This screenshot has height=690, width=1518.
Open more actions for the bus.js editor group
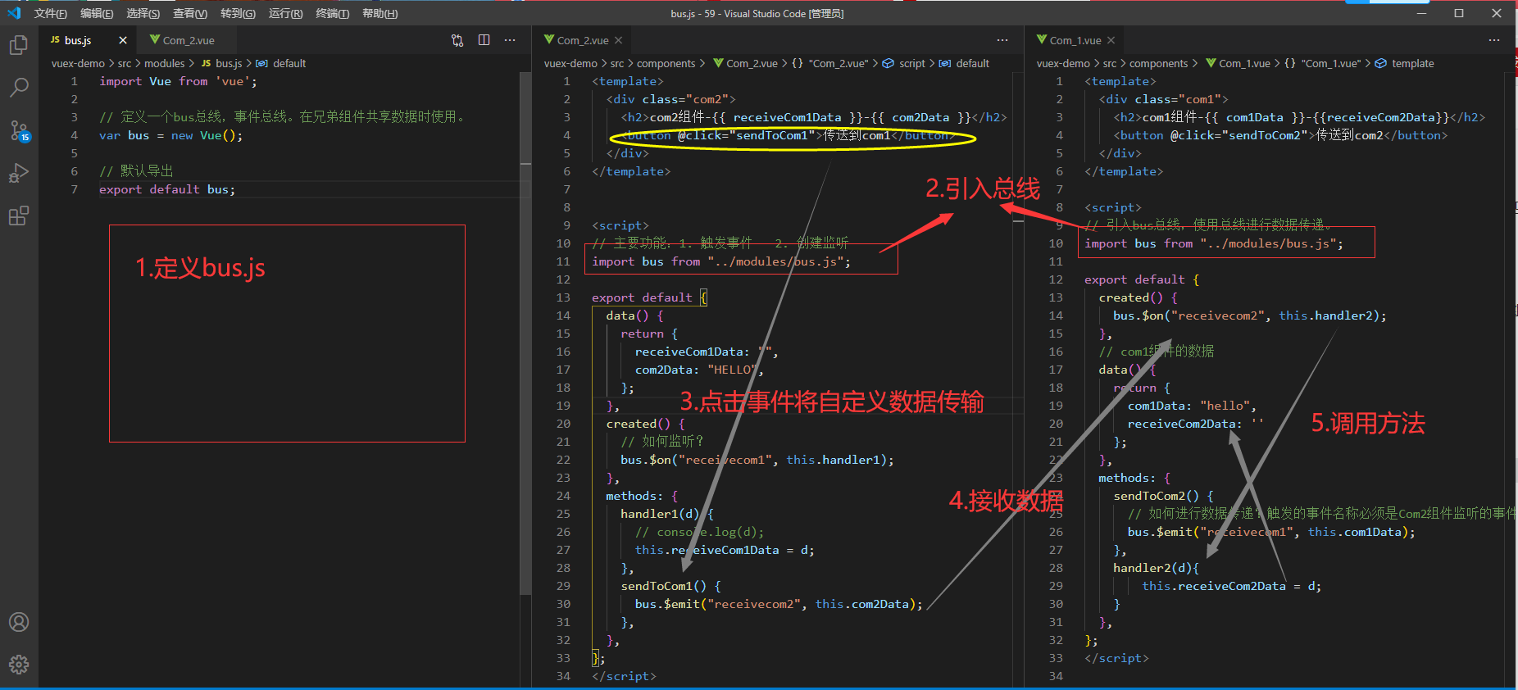[x=510, y=40]
